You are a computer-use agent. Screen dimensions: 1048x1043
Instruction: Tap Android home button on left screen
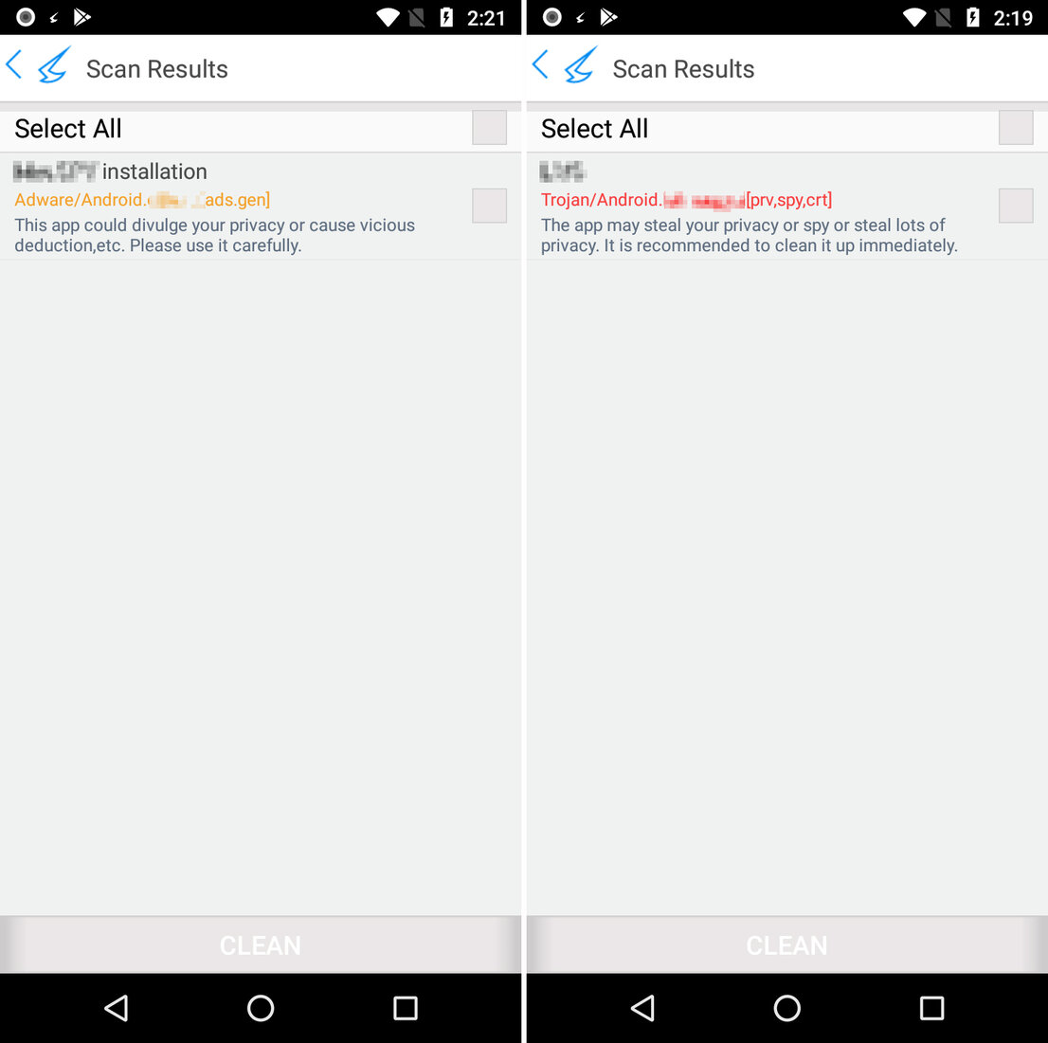260,1008
